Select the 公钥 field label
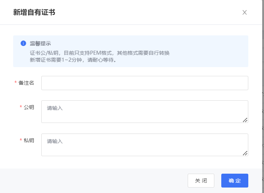Image resolution: width=264 pixels, height=193 pixels. [29, 107]
